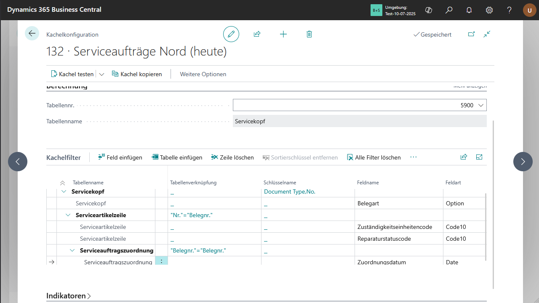Open the notifications bell
Viewport: 539px width, 303px height.
469,10
